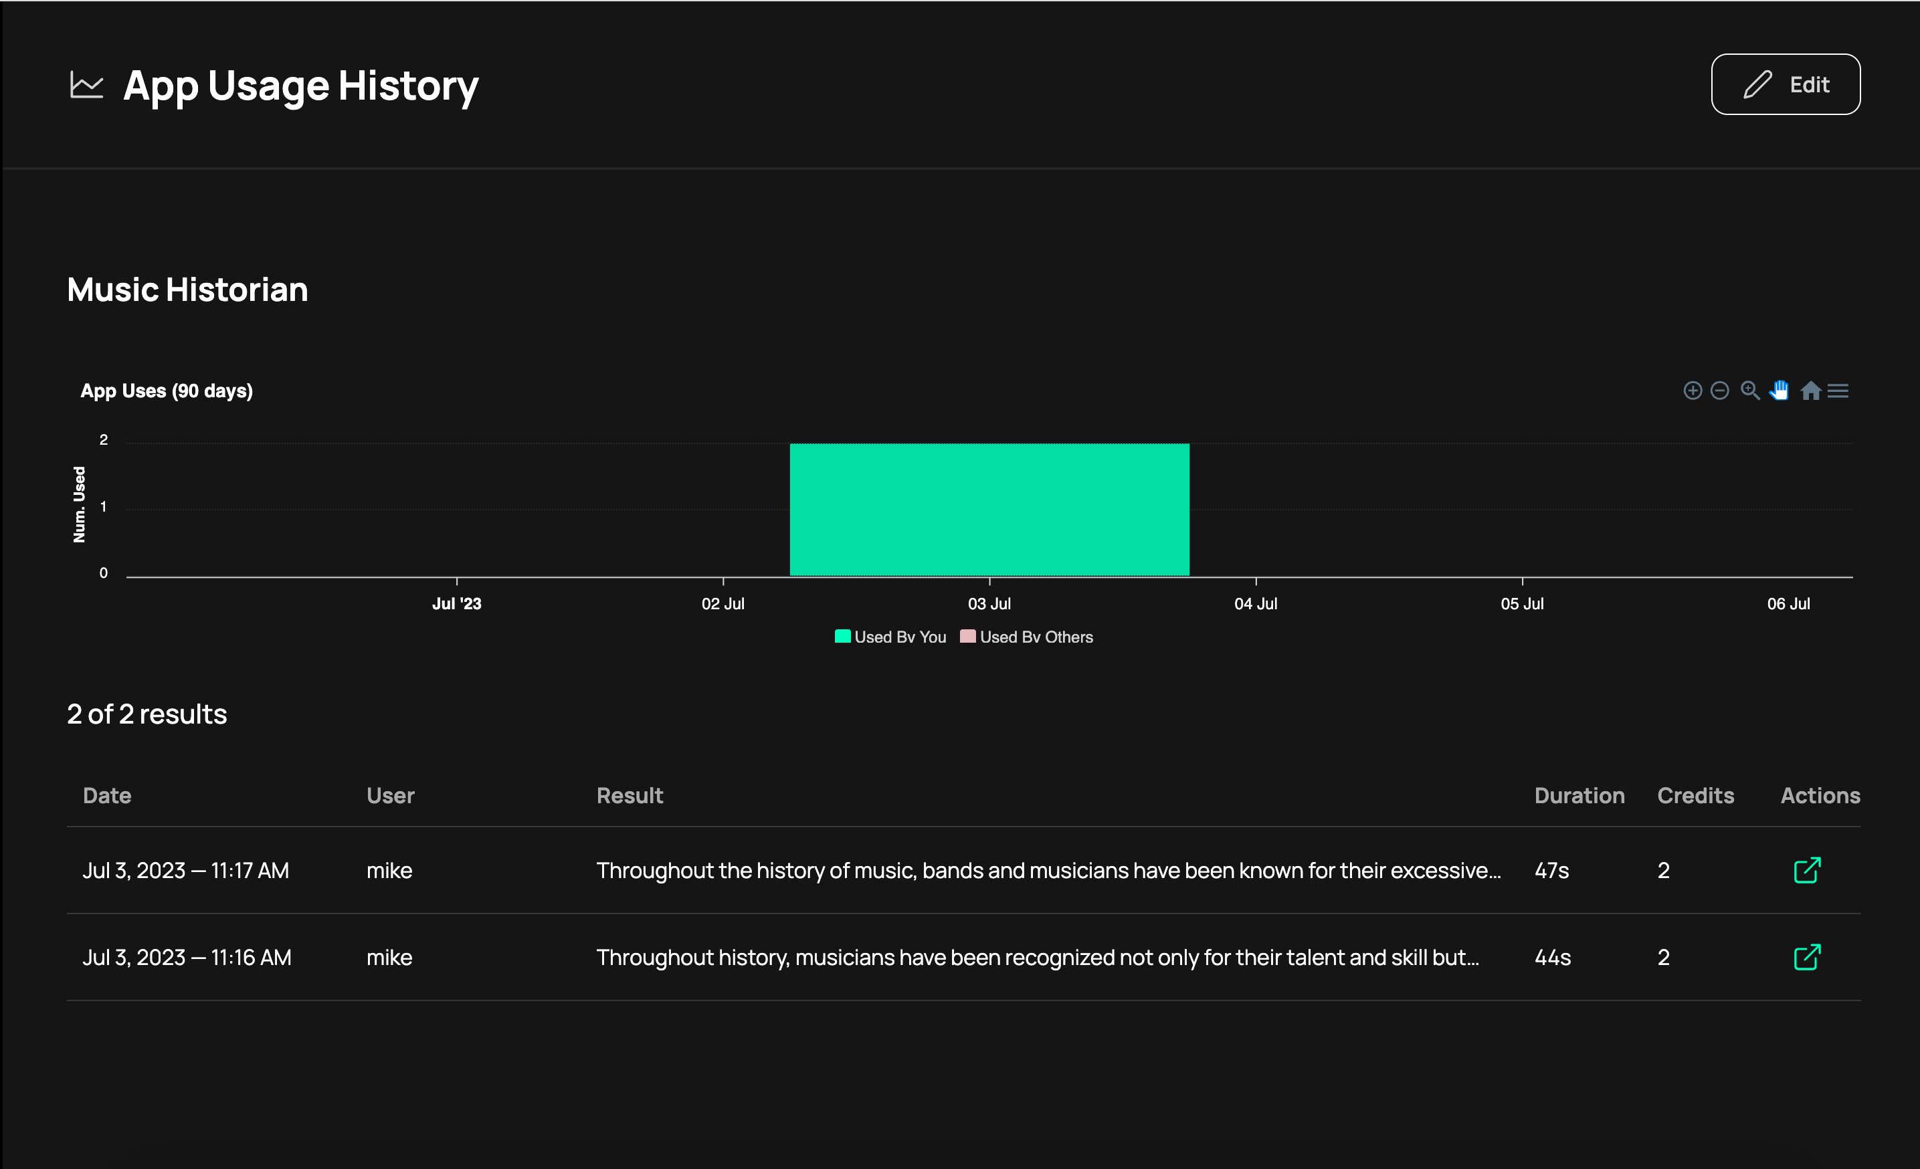Open the chart hamburger menu

click(x=1838, y=390)
